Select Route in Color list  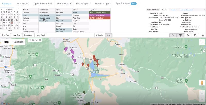pyautogui.click(x=81, y=12)
